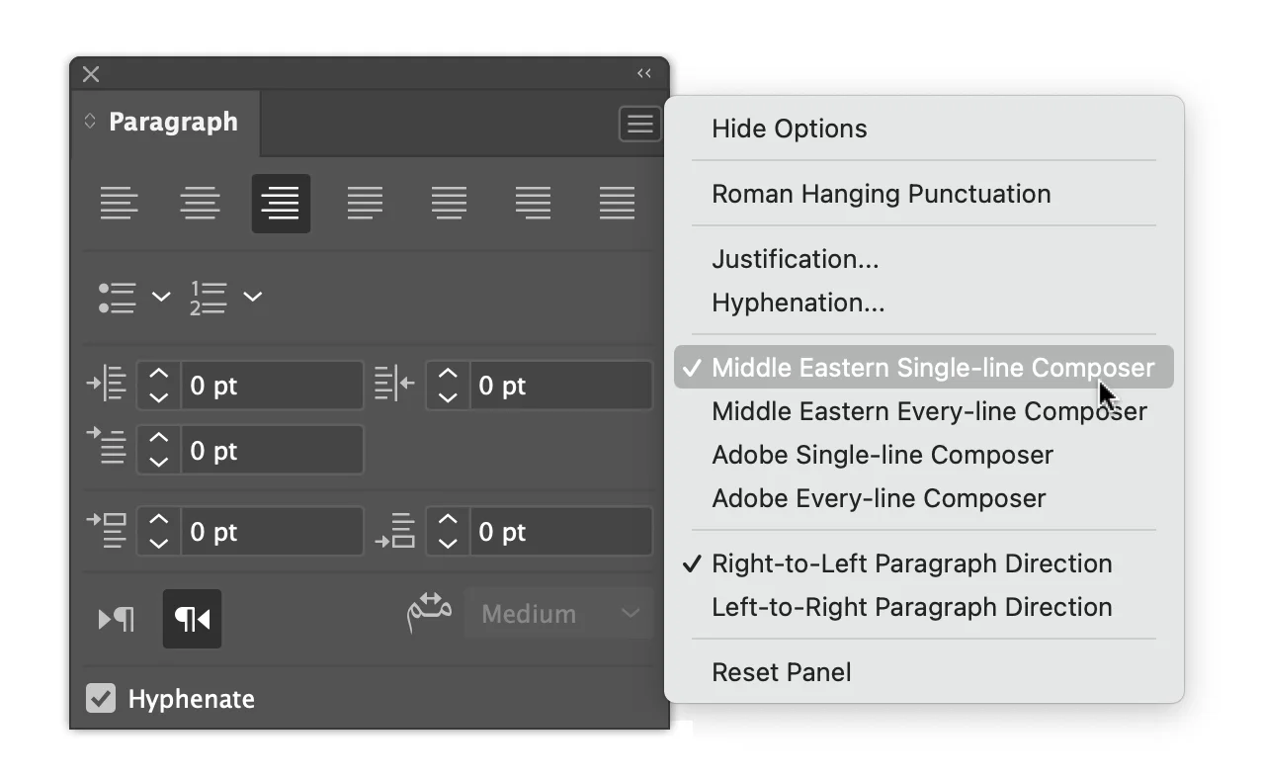Set left-to-right paragraph direction icon
The image size is (1262, 779).
click(x=116, y=619)
